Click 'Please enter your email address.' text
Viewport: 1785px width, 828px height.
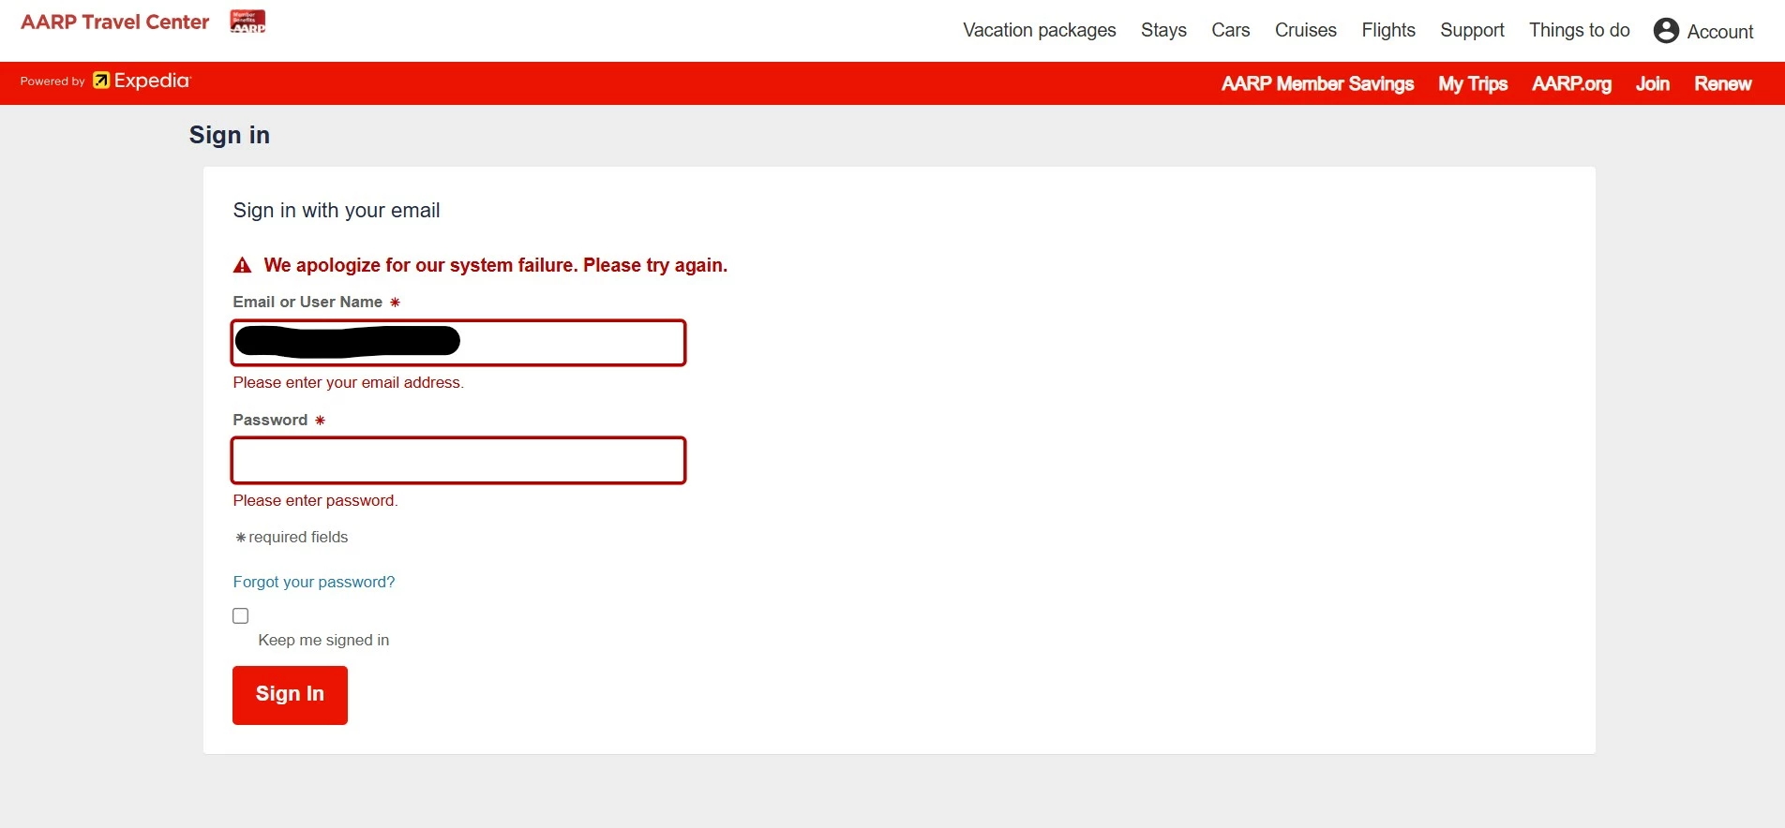[349, 382]
